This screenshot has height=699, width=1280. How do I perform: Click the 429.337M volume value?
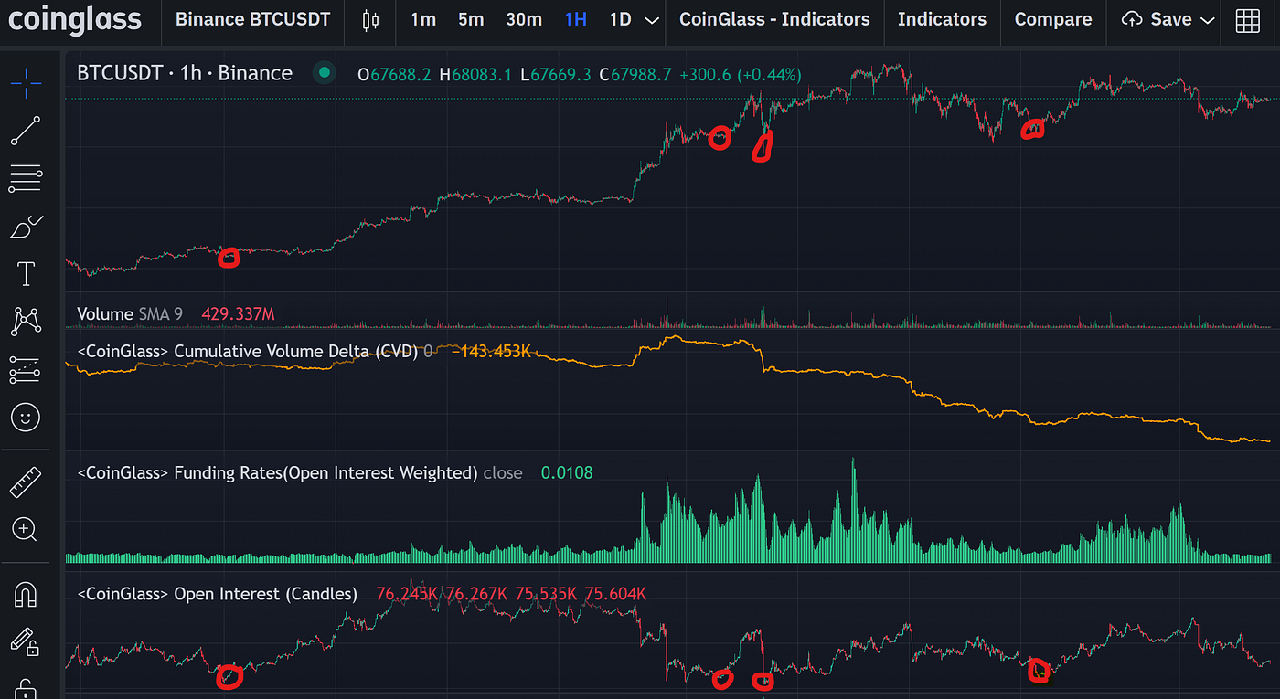[238, 314]
